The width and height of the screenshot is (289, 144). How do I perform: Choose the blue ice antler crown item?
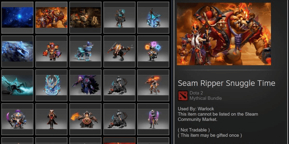[x=51, y=85]
